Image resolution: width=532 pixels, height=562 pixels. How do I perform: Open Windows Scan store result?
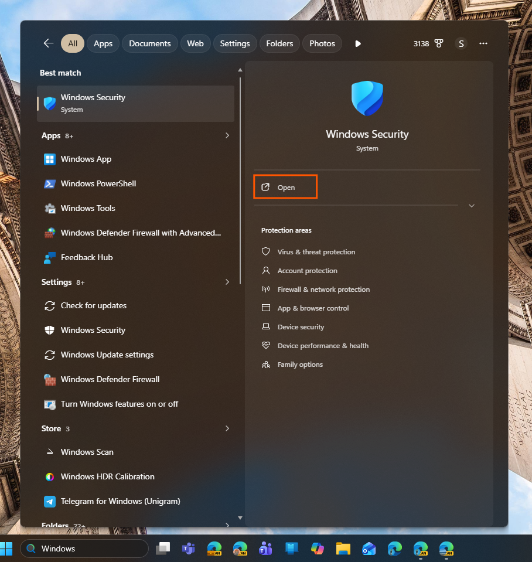[x=136, y=452]
